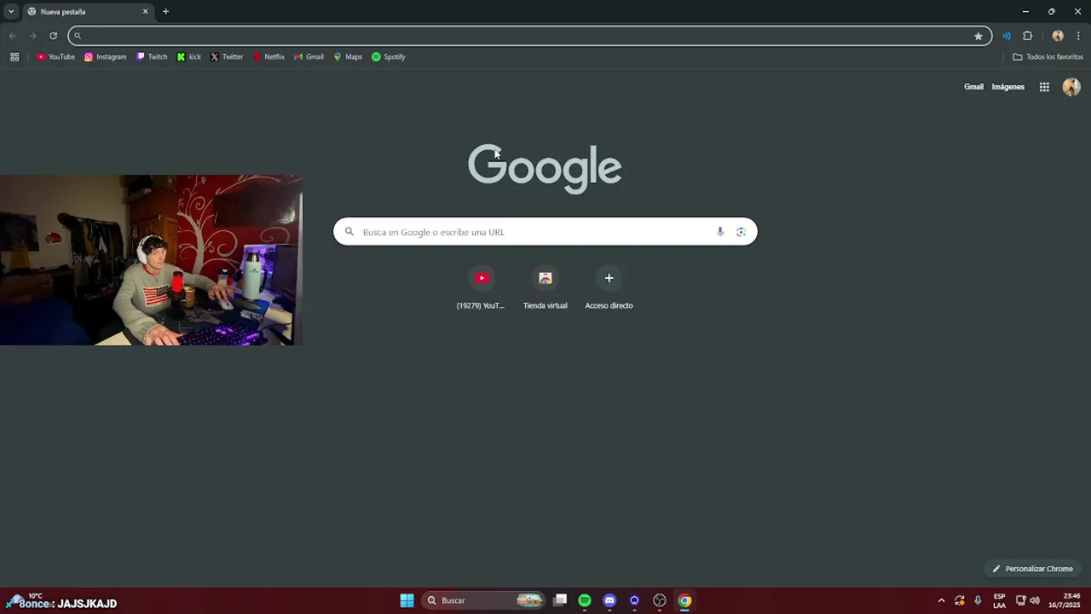Open Spotify from the taskbar

click(585, 600)
